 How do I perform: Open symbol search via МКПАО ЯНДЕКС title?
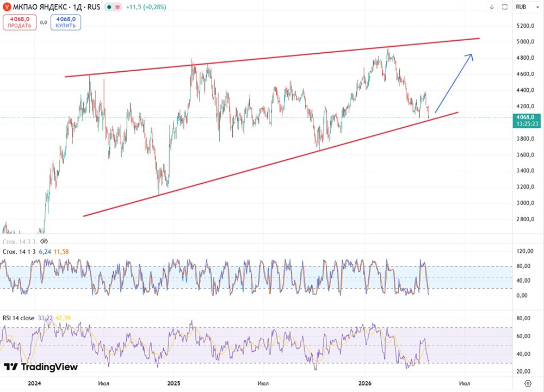57,7
